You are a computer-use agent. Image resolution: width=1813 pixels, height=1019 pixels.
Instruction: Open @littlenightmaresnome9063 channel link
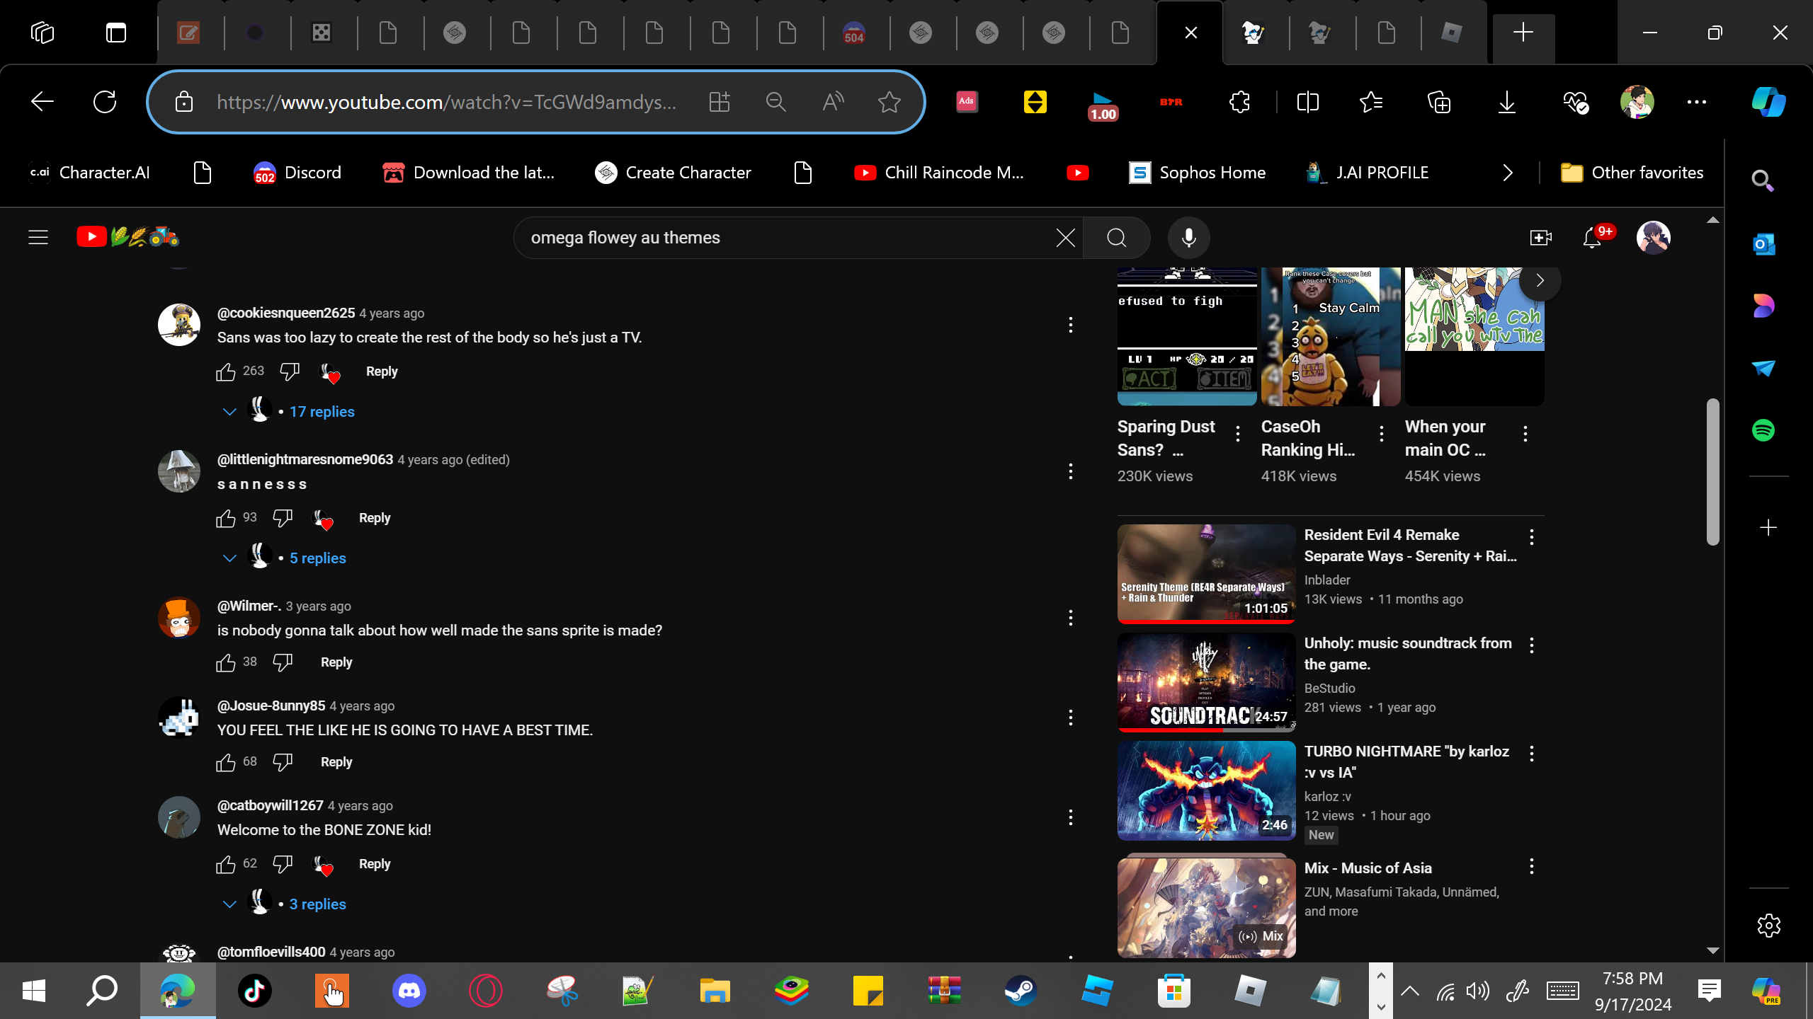305,459
